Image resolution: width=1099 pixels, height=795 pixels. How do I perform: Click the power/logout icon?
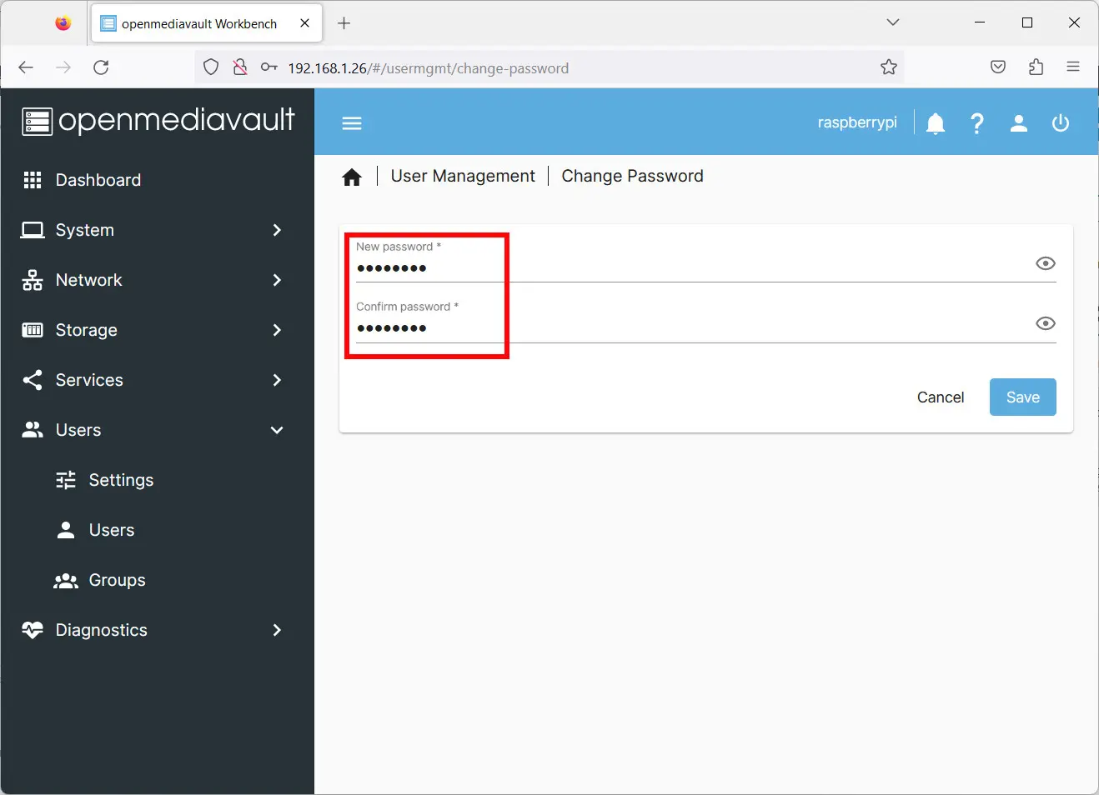coord(1060,122)
